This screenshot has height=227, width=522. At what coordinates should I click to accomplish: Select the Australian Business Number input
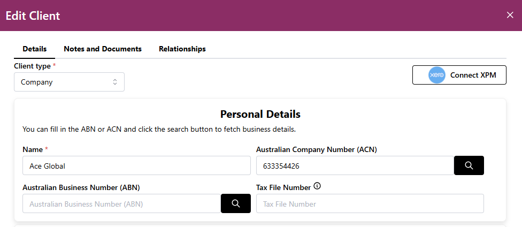click(x=121, y=204)
